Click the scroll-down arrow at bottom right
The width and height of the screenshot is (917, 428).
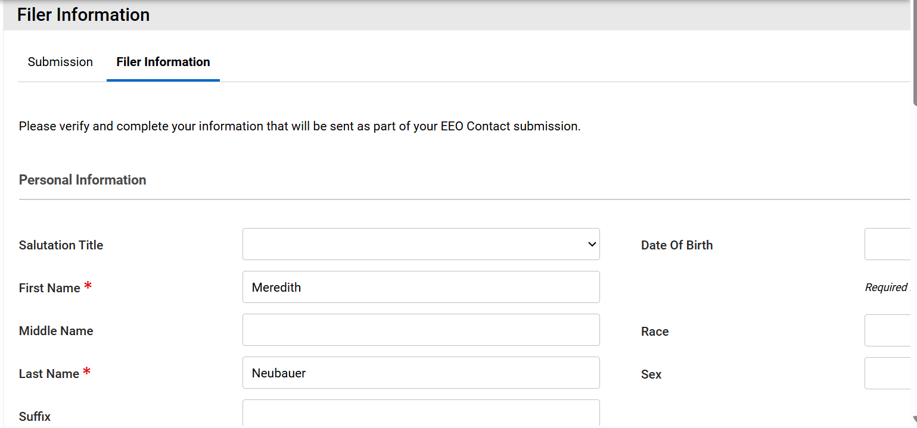tap(914, 420)
